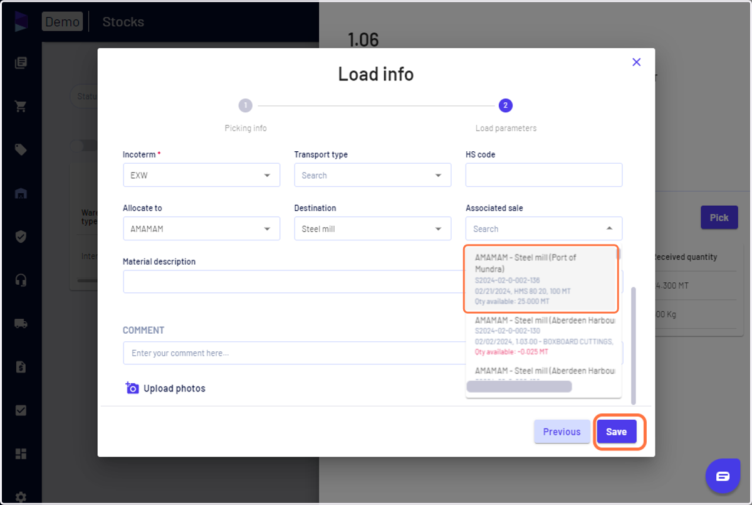Open the warehouse sidebar icon
Screen dimensions: 752x505
coord(21,193)
